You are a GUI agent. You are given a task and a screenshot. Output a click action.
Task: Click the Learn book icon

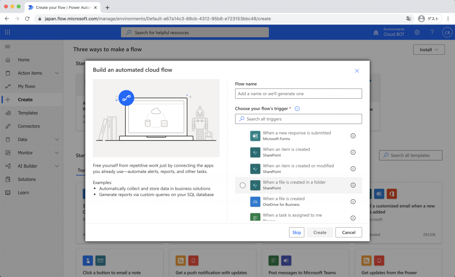[x=8, y=193]
